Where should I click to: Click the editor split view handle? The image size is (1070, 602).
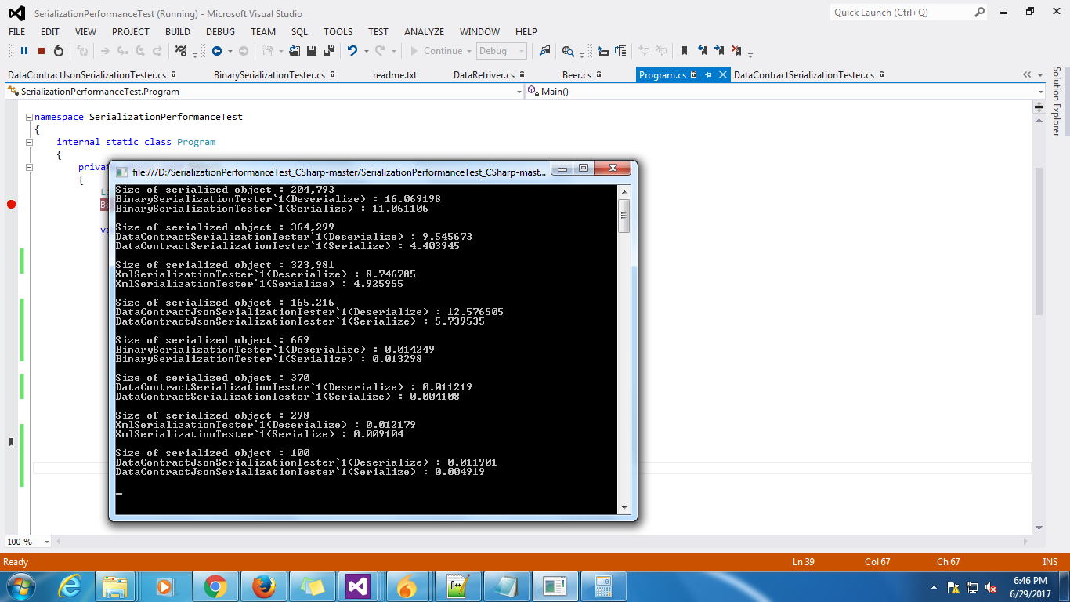click(x=1039, y=107)
